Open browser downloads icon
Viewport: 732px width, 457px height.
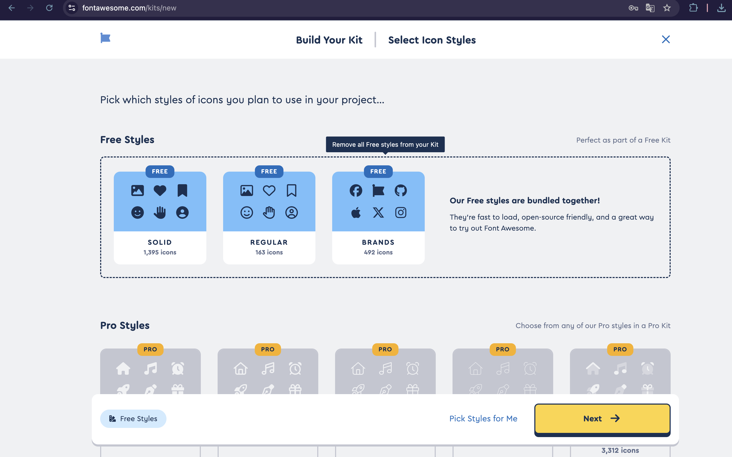coord(721,8)
